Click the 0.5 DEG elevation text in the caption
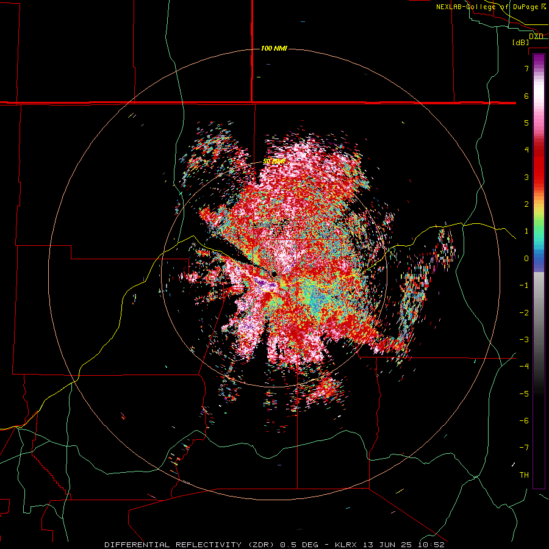This screenshot has height=549, width=549. [x=300, y=545]
